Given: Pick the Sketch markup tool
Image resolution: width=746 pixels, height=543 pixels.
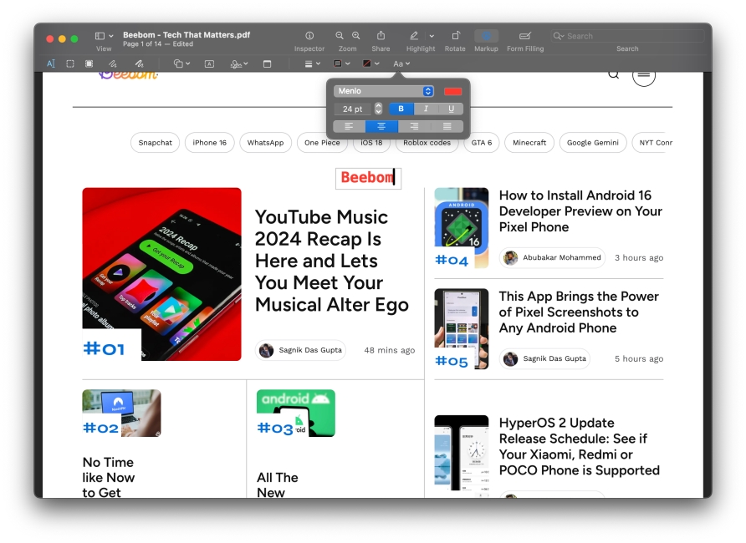Looking at the screenshot, I should coord(112,63).
